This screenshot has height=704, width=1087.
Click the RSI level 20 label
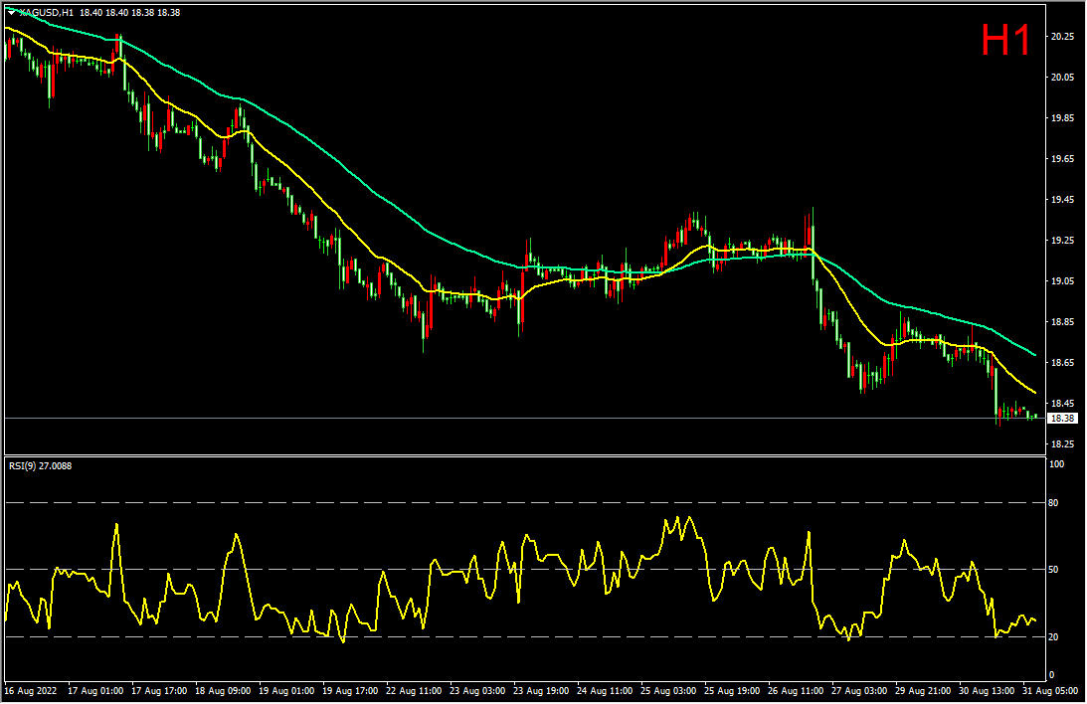point(1054,636)
